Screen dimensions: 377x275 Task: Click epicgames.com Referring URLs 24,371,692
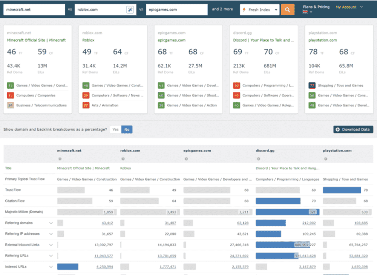tap(239, 256)
